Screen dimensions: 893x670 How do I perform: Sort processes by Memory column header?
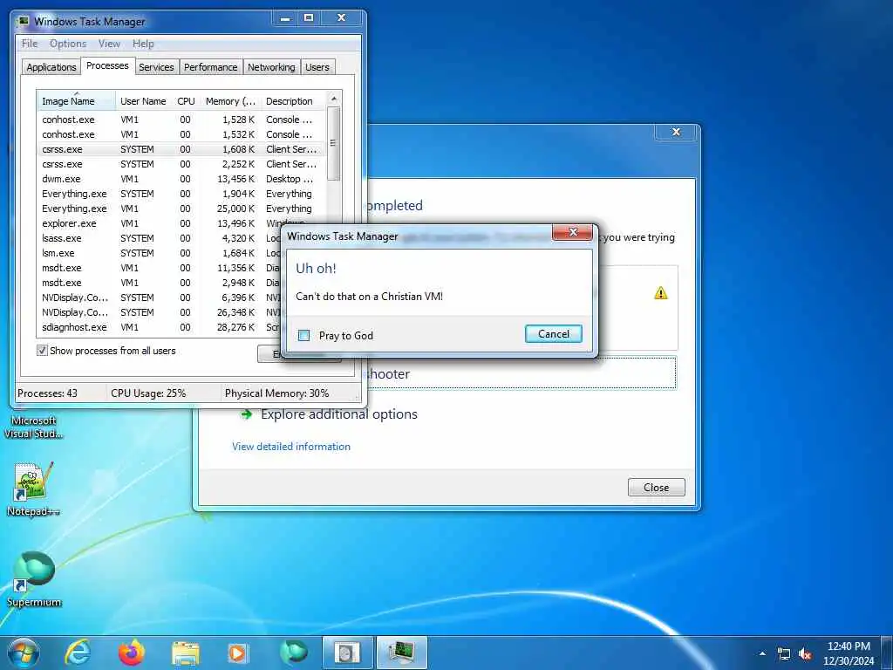[230, 101]
